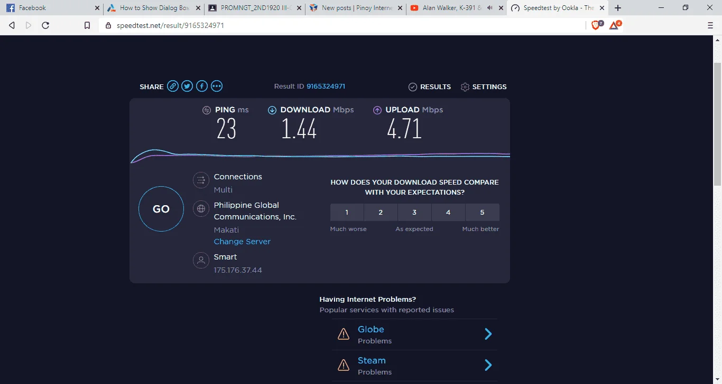722x384 pixels.
Task: Open Brave Shields lion icon
Action: [x=596, y=25]
